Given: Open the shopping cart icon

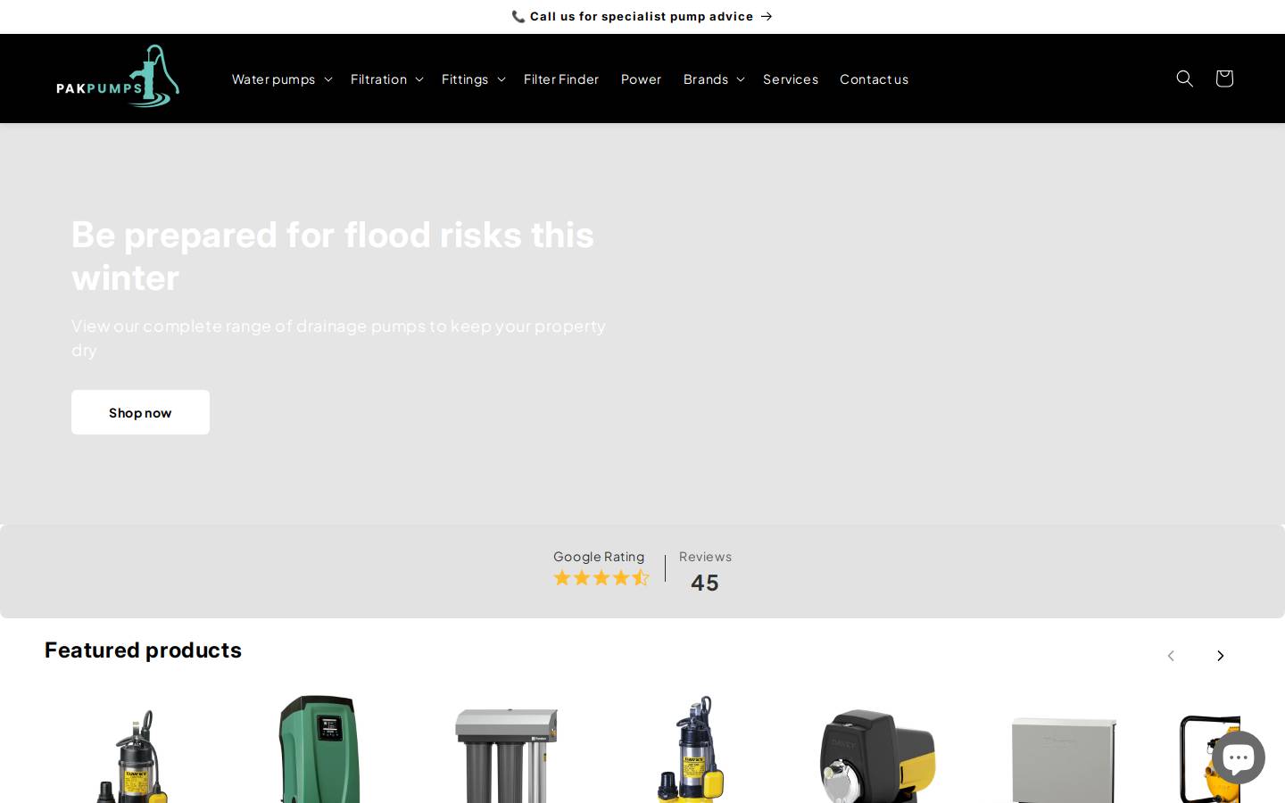Looking at the screenshot, I should 1224,79.
